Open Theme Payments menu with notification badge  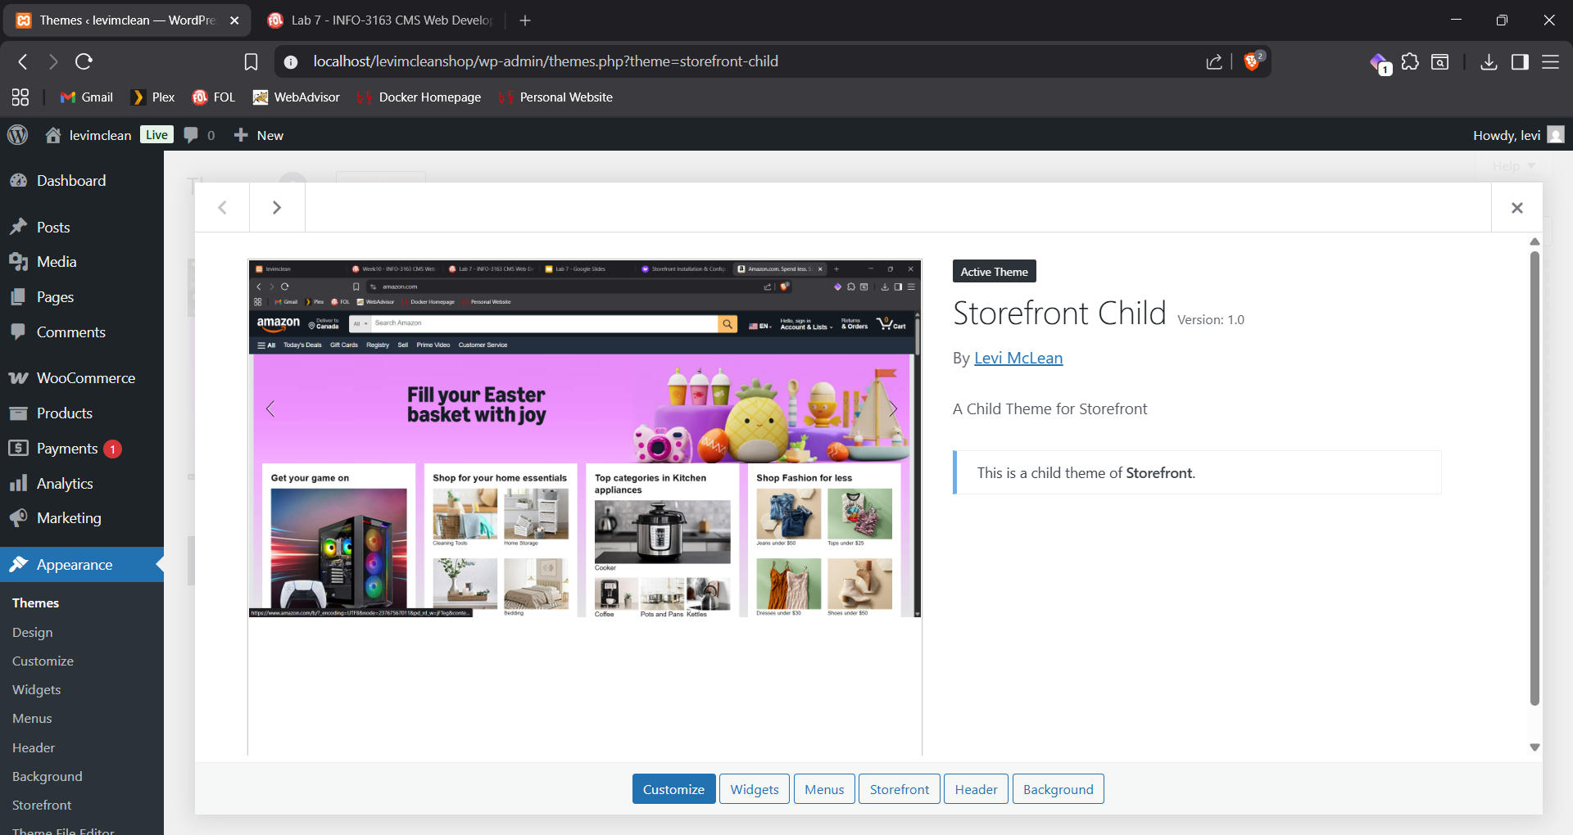67,449
